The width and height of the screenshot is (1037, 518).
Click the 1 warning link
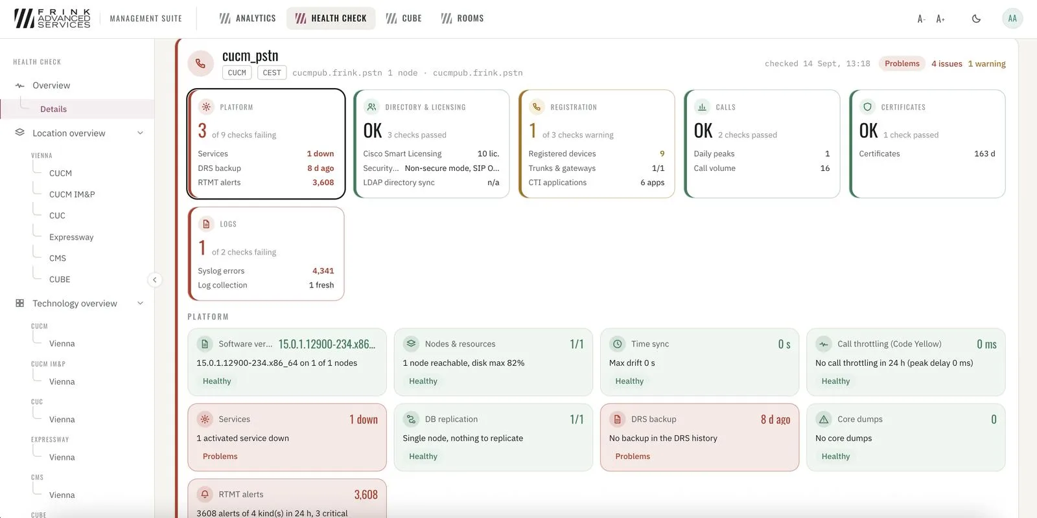(986, 63)
